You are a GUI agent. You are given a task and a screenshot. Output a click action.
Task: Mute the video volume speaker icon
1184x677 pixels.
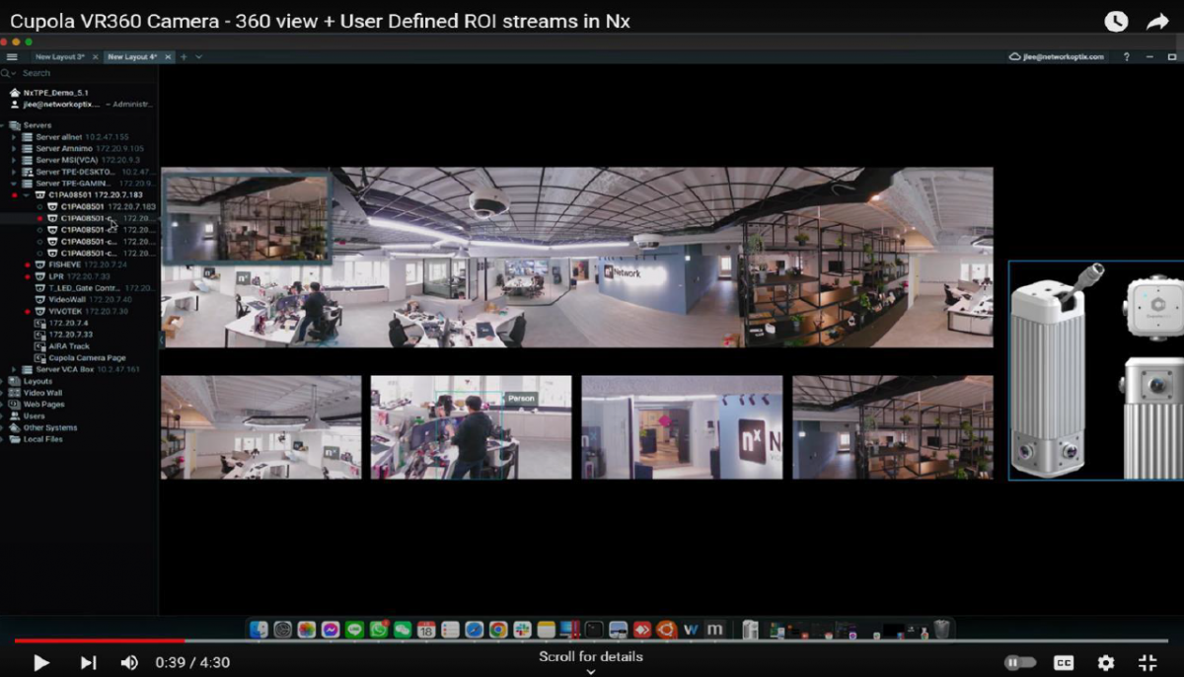pos(129,663)
